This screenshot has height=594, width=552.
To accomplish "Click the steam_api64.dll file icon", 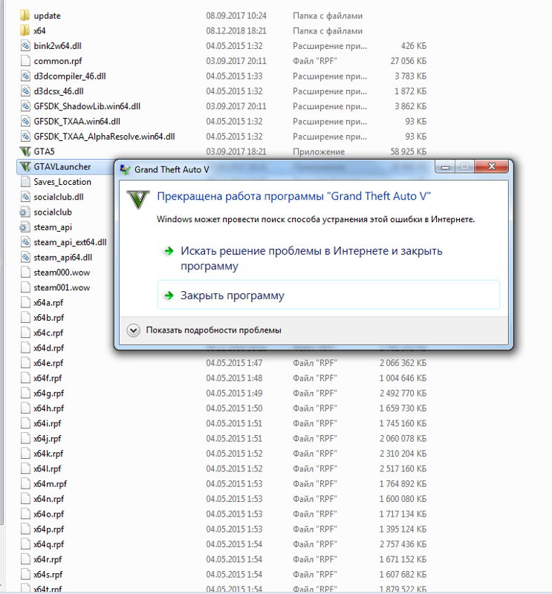I will pos(25,257).
